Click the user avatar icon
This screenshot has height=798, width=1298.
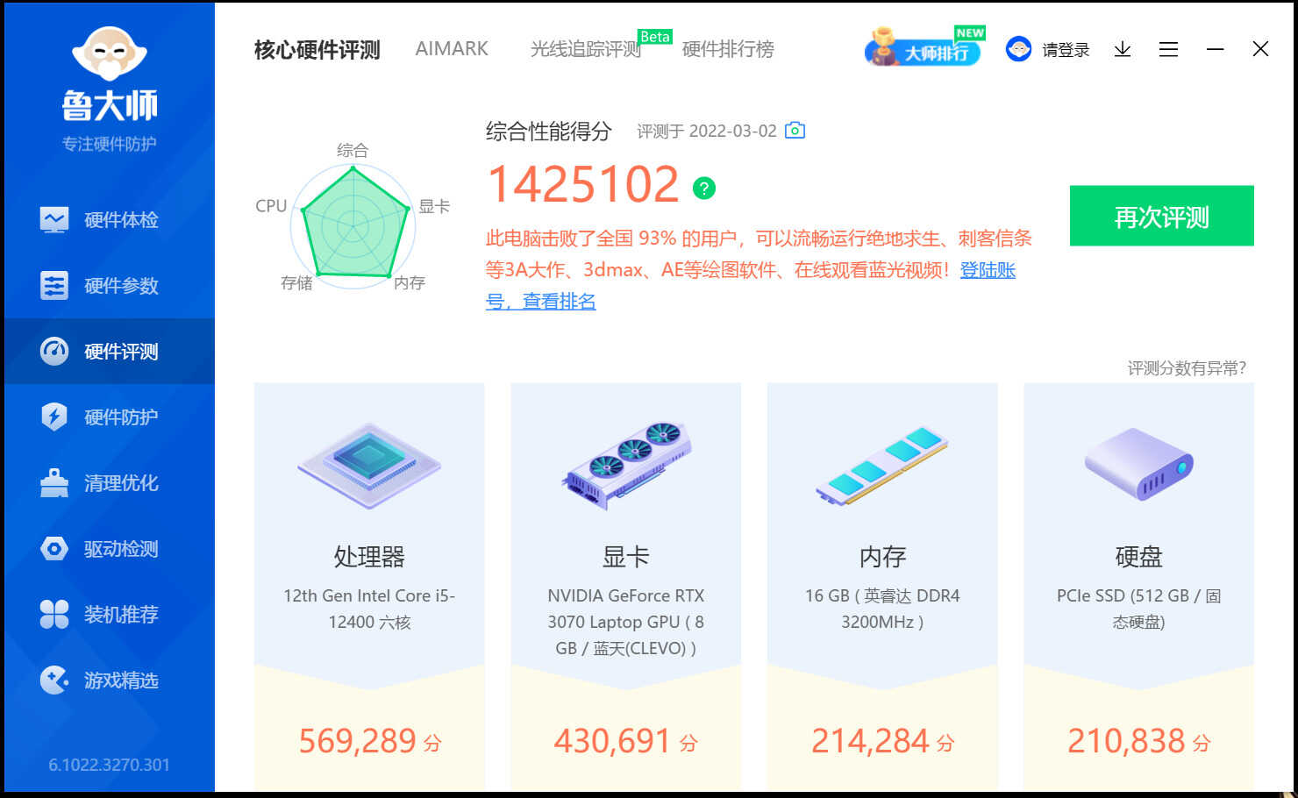coord(1018,49)
